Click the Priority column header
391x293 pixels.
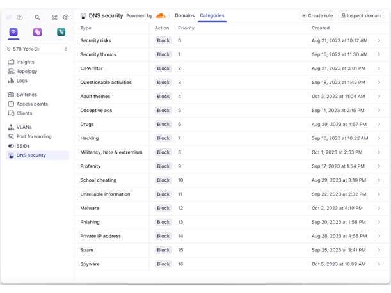(x=186, y=28)
